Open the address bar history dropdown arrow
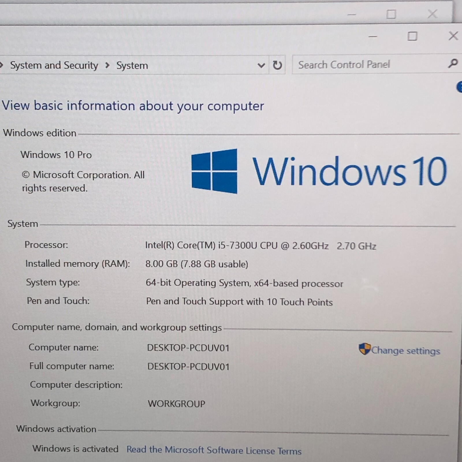 coord(261,66)
